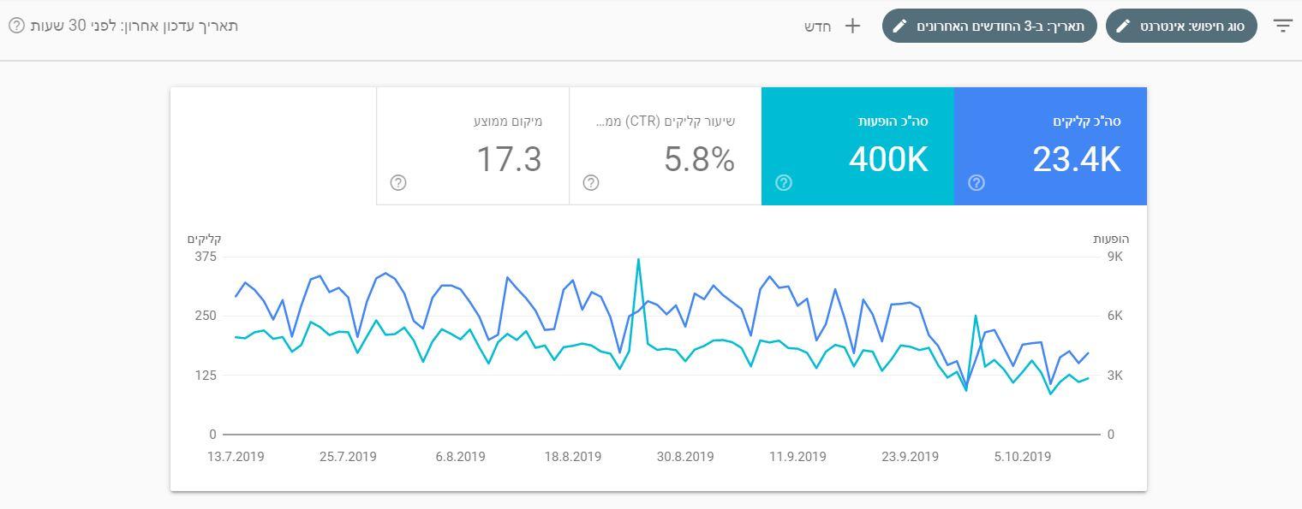This screenshot has height=509, width=1302.
Task: Click pencil icon on search type chip
Action: (x=1124, y=26)
